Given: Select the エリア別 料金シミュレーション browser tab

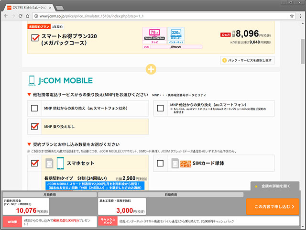Looking at the screenshot, I should [x=29, y=8].
